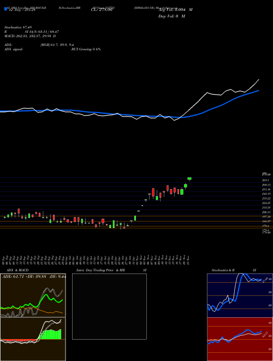This screenshot has height=361, width=273.
Task: Click the empty Intra Day Trading Price panel
Action: pyautogui.click(x=109, y=306)
